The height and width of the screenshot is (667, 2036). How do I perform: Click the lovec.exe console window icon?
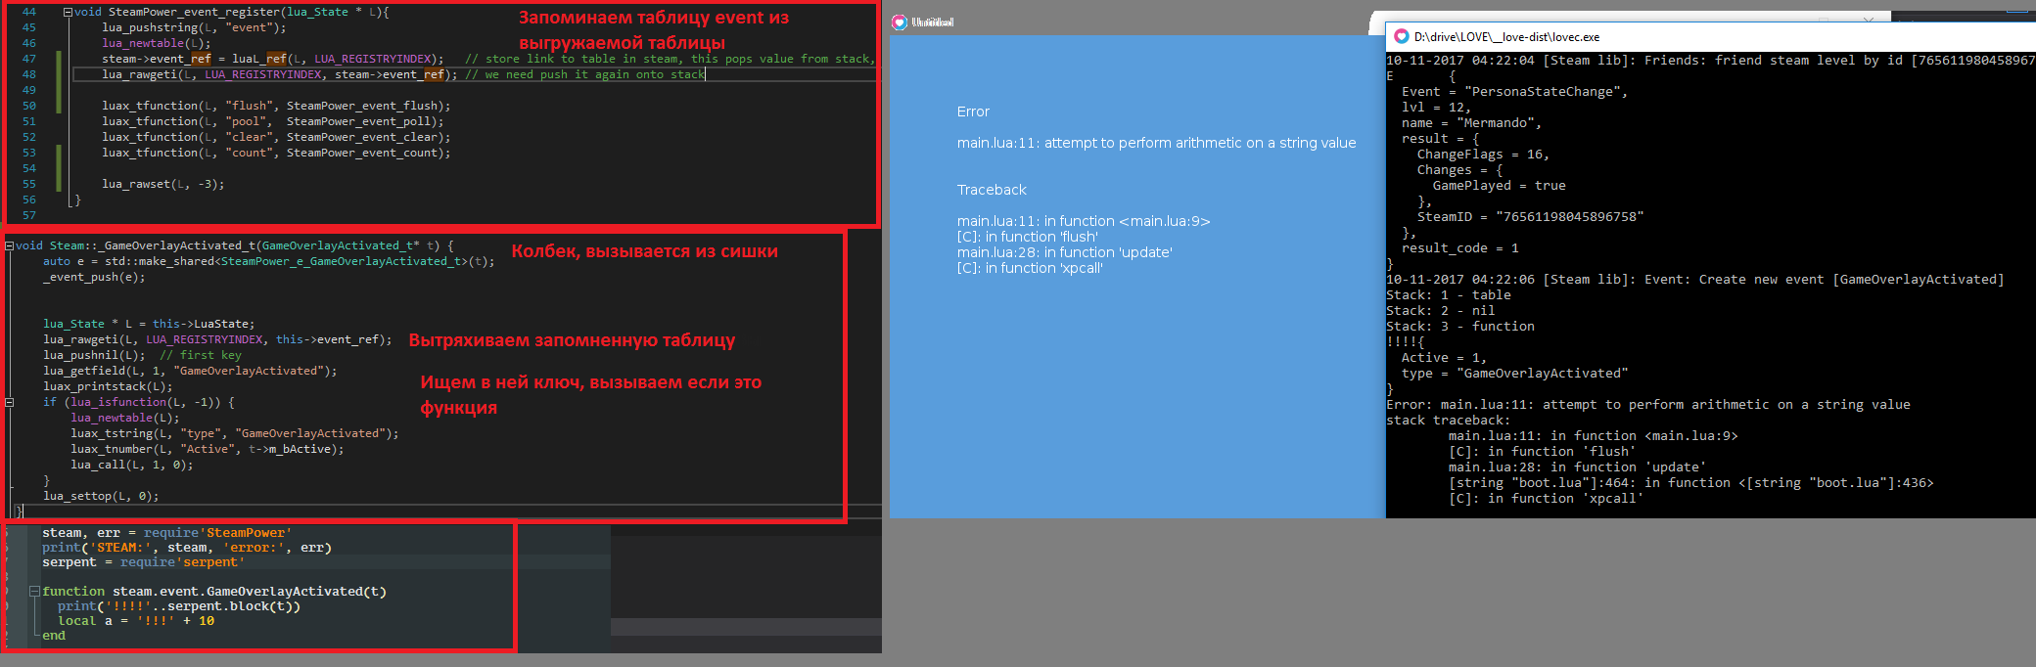(x=1402, y=36)
